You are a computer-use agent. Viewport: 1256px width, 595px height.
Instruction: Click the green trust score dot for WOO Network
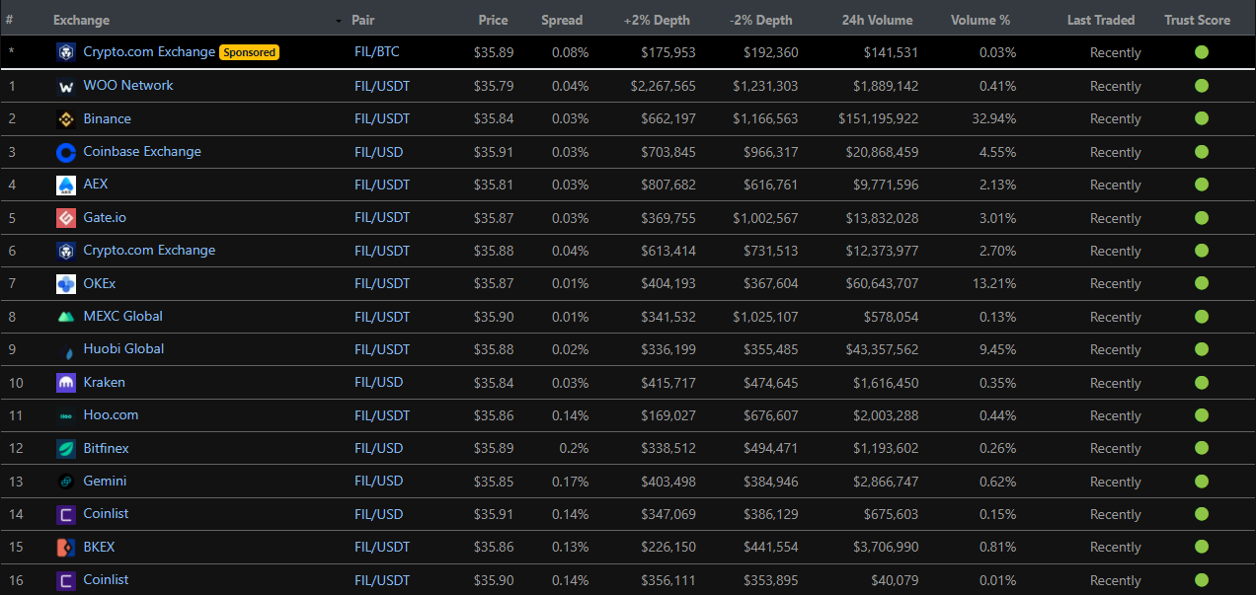1202,86
